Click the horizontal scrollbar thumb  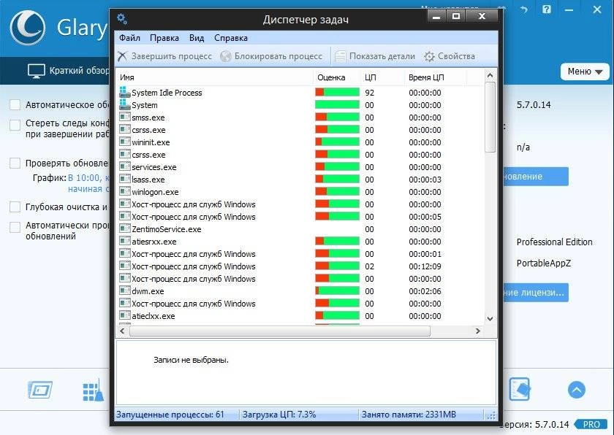point(279,331)
